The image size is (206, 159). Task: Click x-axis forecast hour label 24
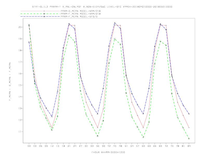[75, 146]
